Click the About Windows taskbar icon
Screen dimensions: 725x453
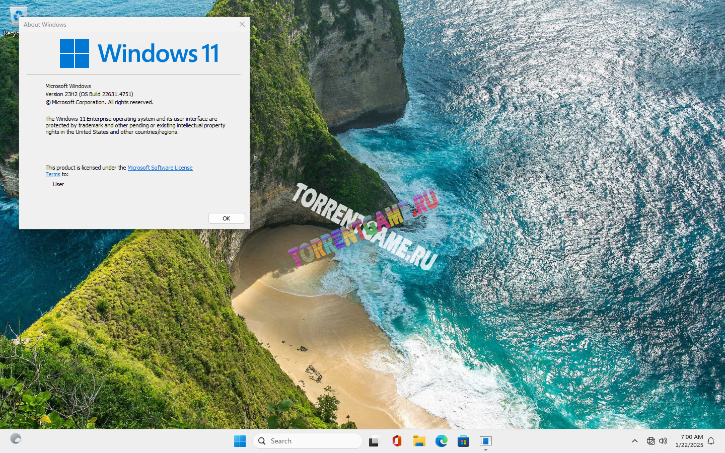coord(485,441)
